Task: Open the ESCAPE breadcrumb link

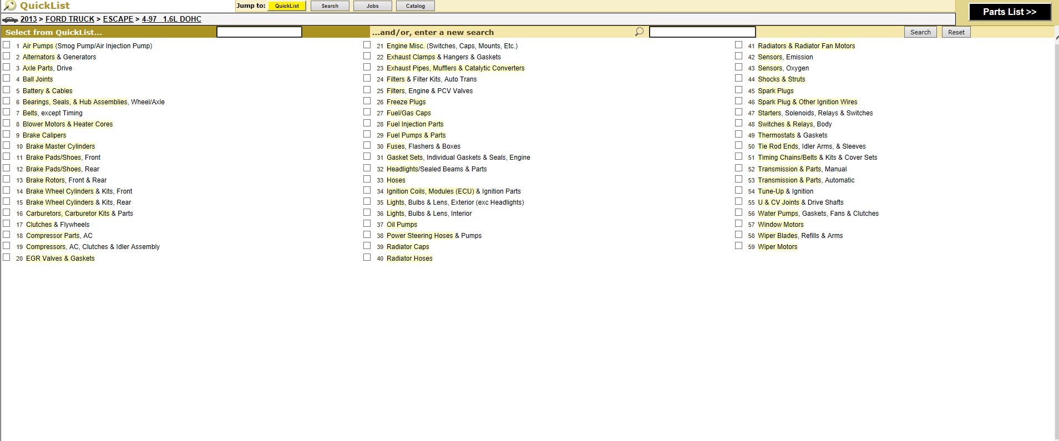Action: coord(118,19)
